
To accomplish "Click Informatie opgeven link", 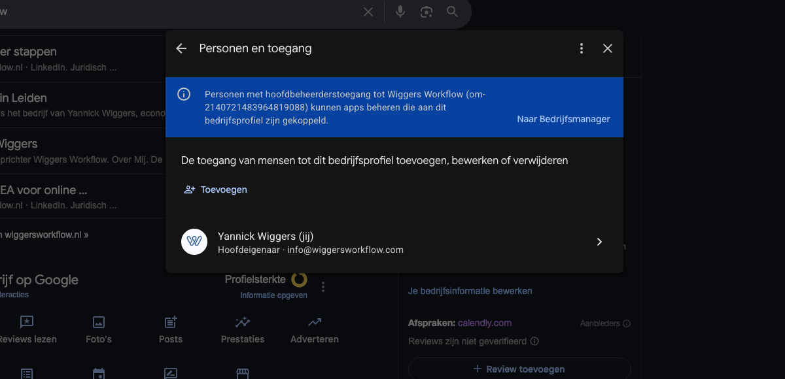I will pyautogui.click(x=273, y=295).
